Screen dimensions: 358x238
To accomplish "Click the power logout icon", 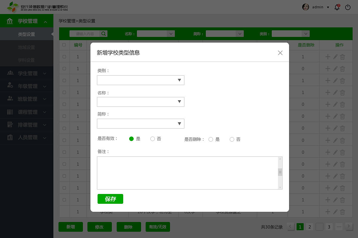I will [348, 7].
